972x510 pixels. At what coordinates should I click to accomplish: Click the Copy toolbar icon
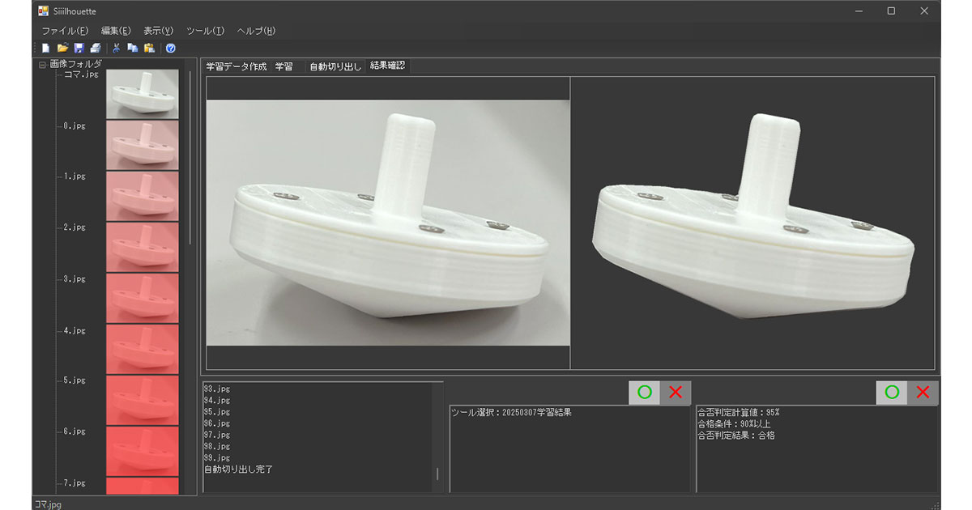(132, 48)
